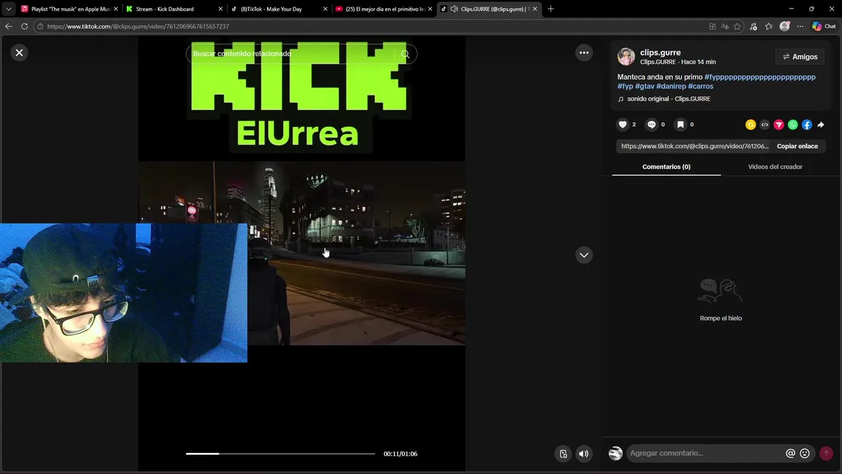Open favorites list in browser toolbar
842x474 pixels.
pos(768,26)
